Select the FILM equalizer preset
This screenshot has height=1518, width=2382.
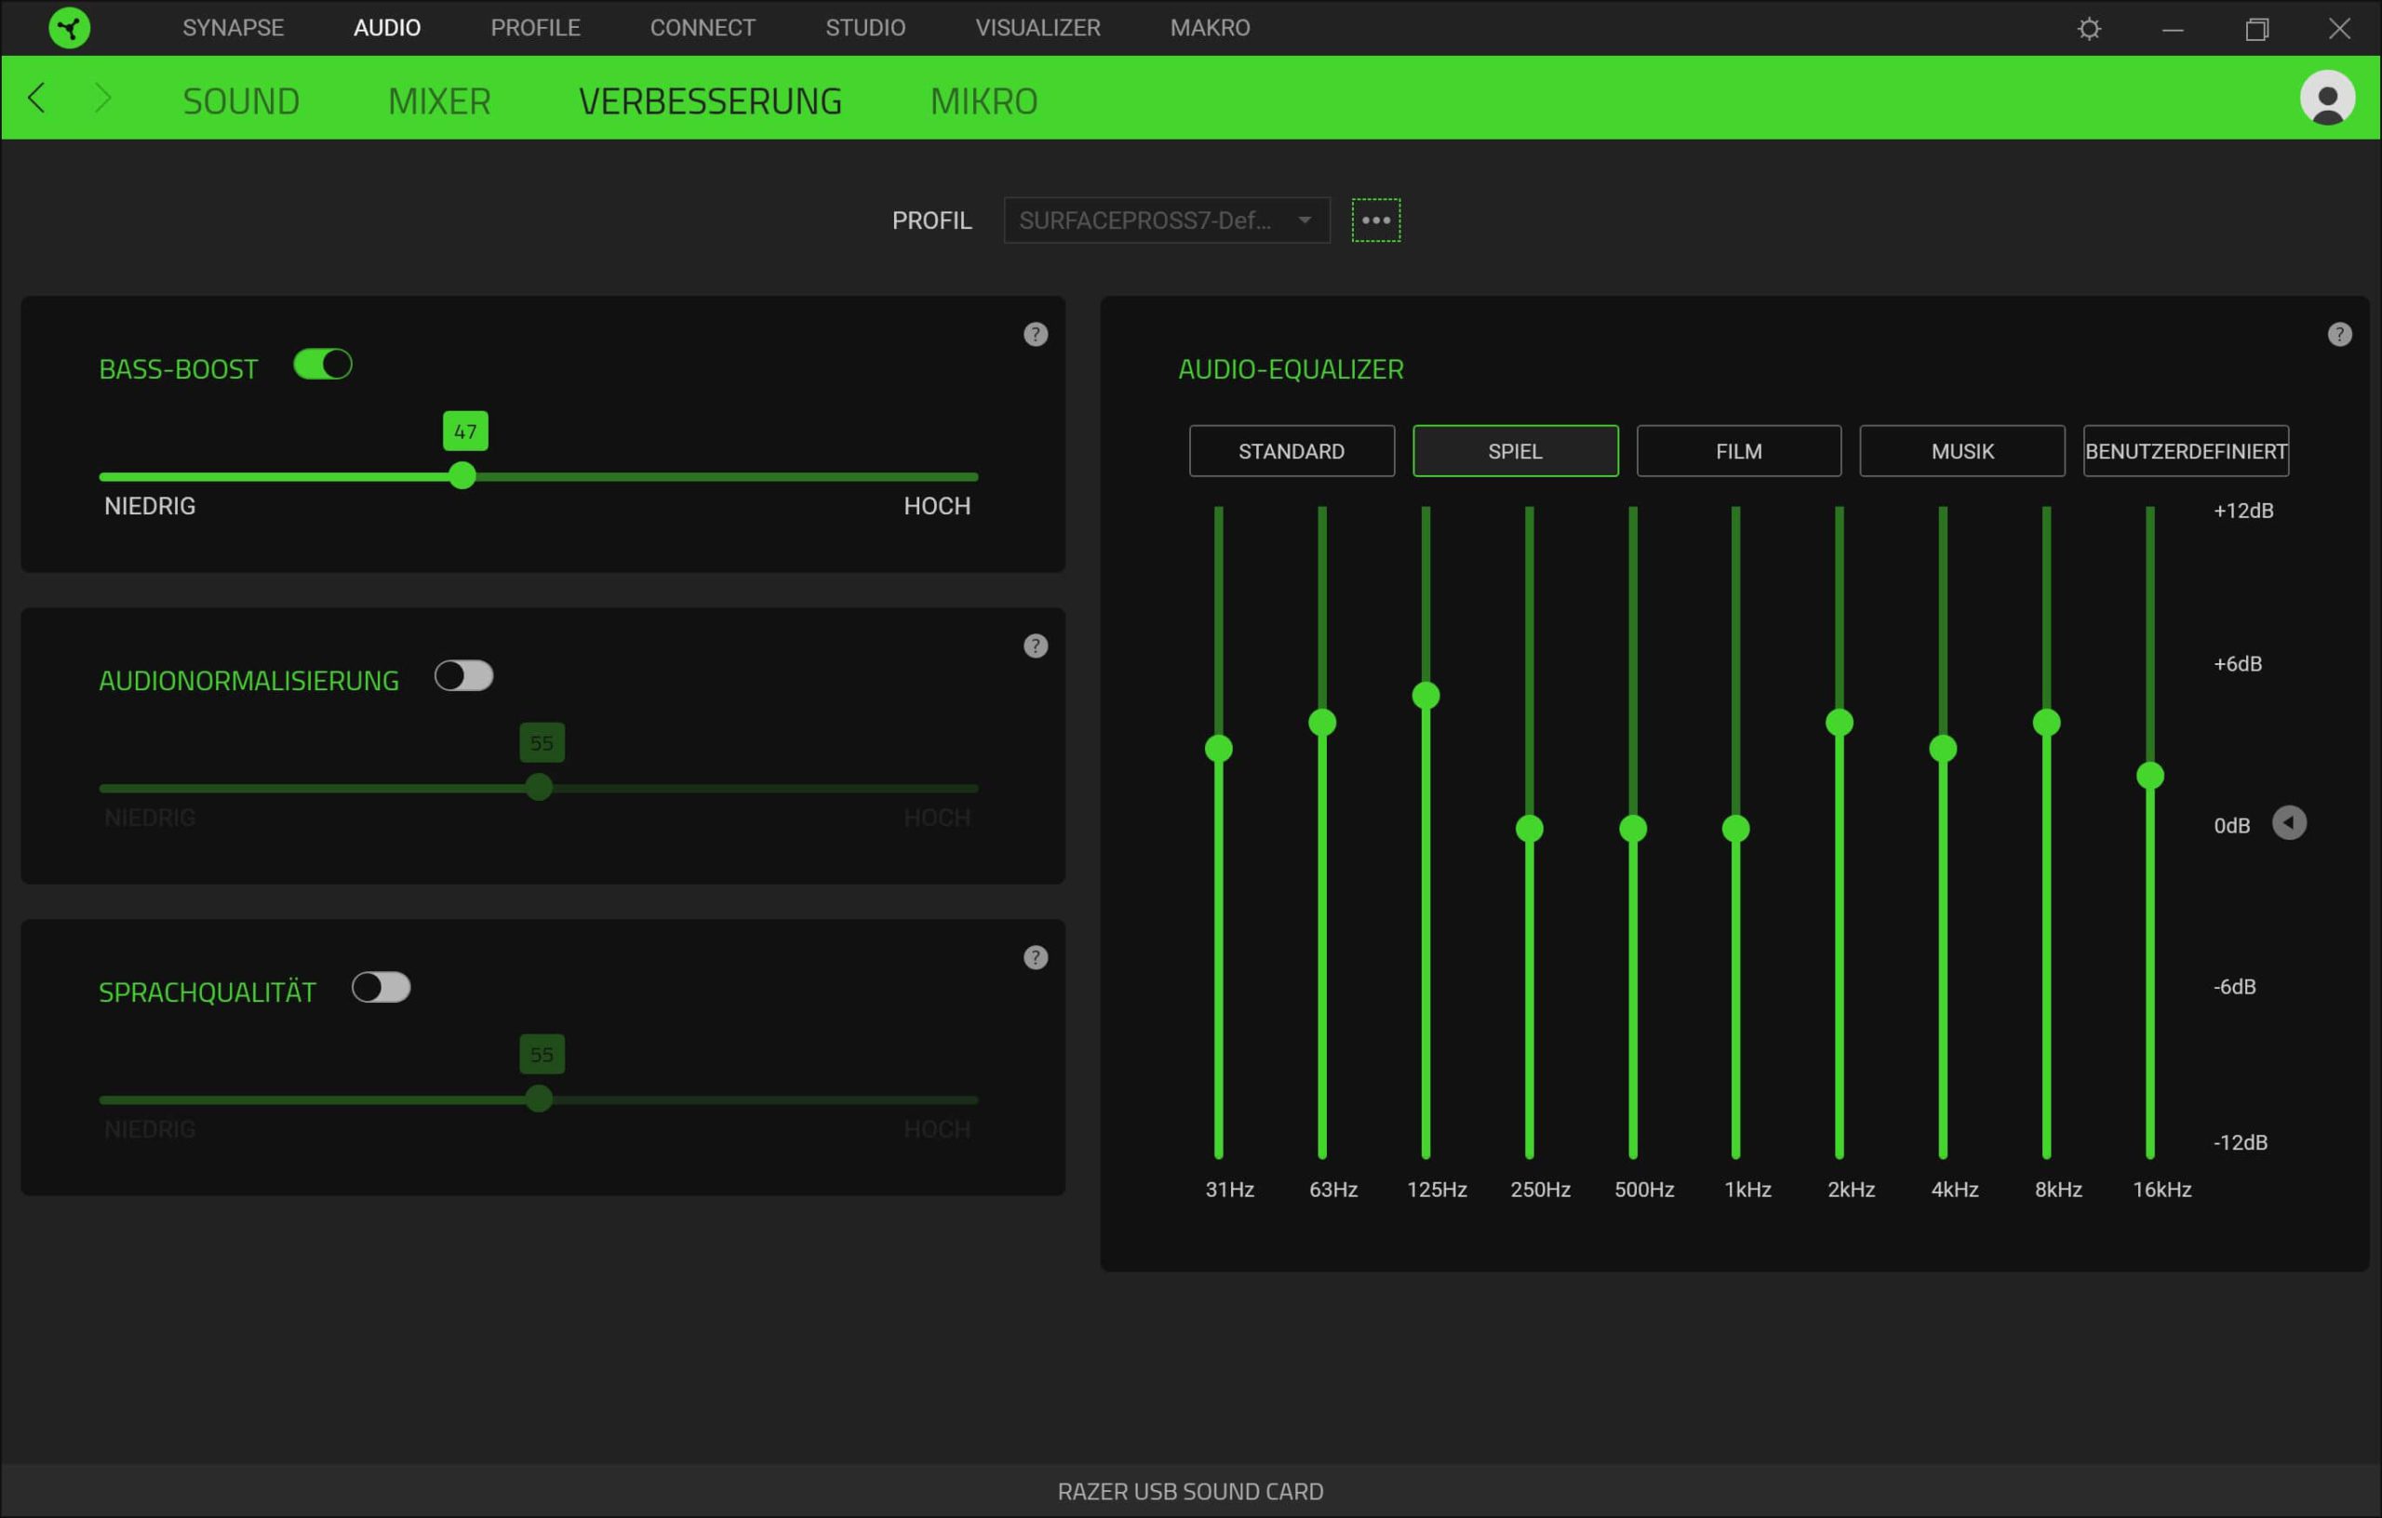(1738, 451)
